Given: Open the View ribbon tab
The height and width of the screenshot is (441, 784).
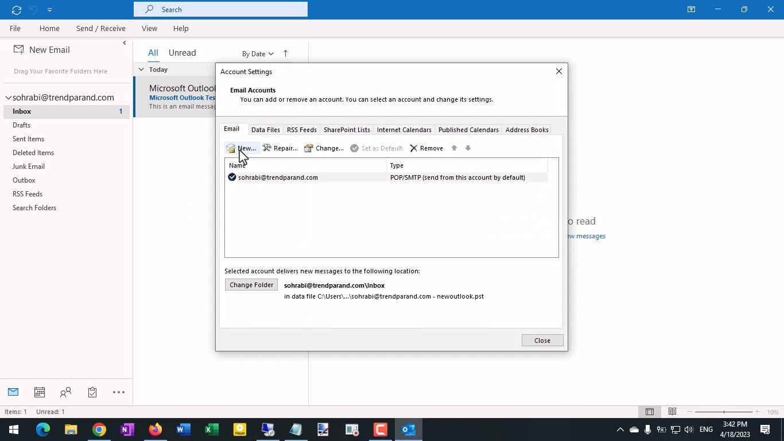Looking at the screenshot, I should tap(149, 28).
